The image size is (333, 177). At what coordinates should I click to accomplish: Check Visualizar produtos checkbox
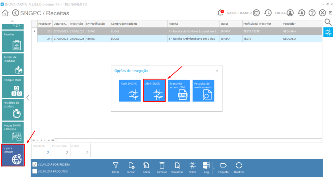[34, 171]
